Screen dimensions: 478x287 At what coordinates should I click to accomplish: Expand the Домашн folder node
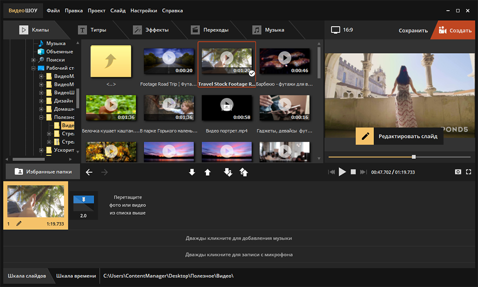pyautogui.click(x=41, y=109)
